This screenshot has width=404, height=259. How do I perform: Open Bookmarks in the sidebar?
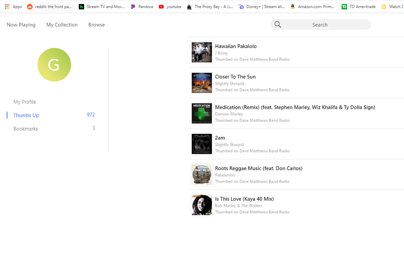tap(25, 129)
